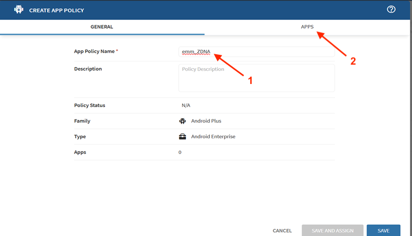Click the Android Enterprise briefcase icon
This screenshot has height=236, width=412.
coord(182,137)
